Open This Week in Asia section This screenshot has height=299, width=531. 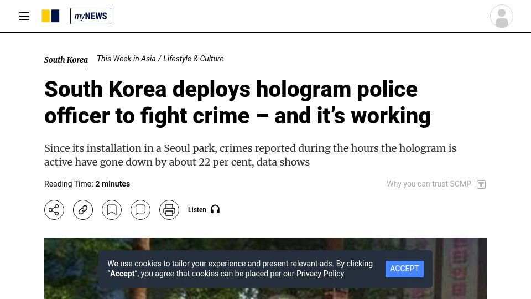[x=126, y=59]
